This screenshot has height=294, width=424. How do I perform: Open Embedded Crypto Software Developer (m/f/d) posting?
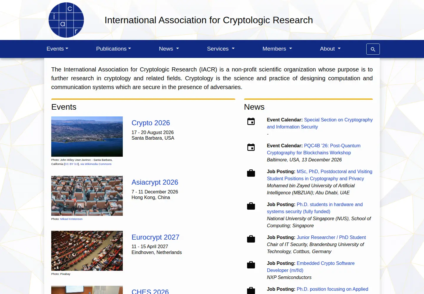[x=311, y=267]
